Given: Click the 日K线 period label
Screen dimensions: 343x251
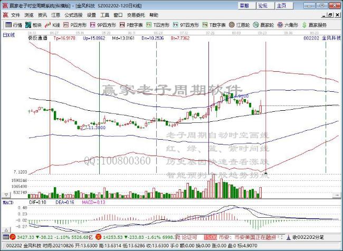Looking at the screenshot, I should coord(9,35).
